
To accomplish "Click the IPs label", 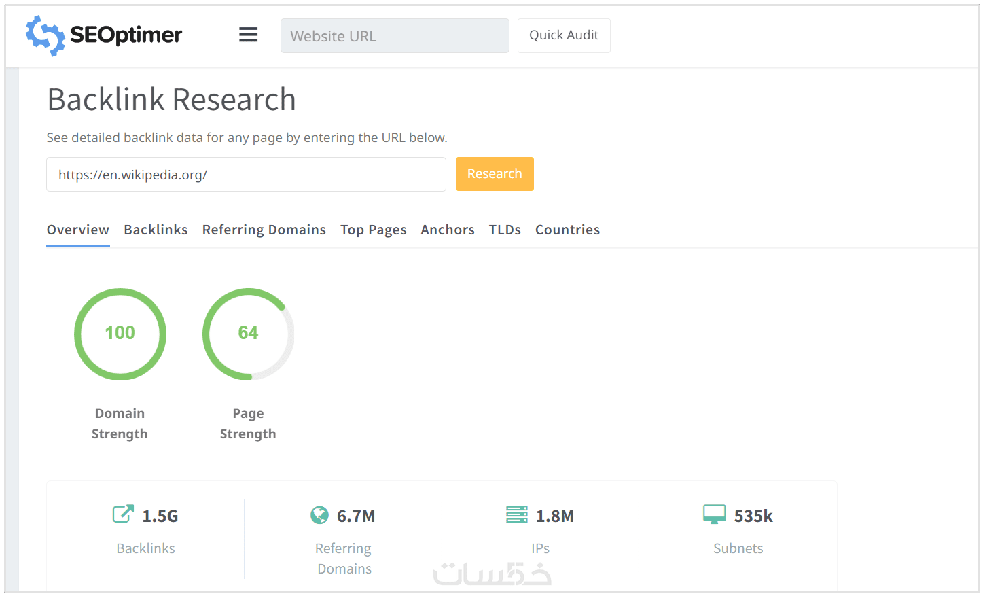I will pos(541,548).
